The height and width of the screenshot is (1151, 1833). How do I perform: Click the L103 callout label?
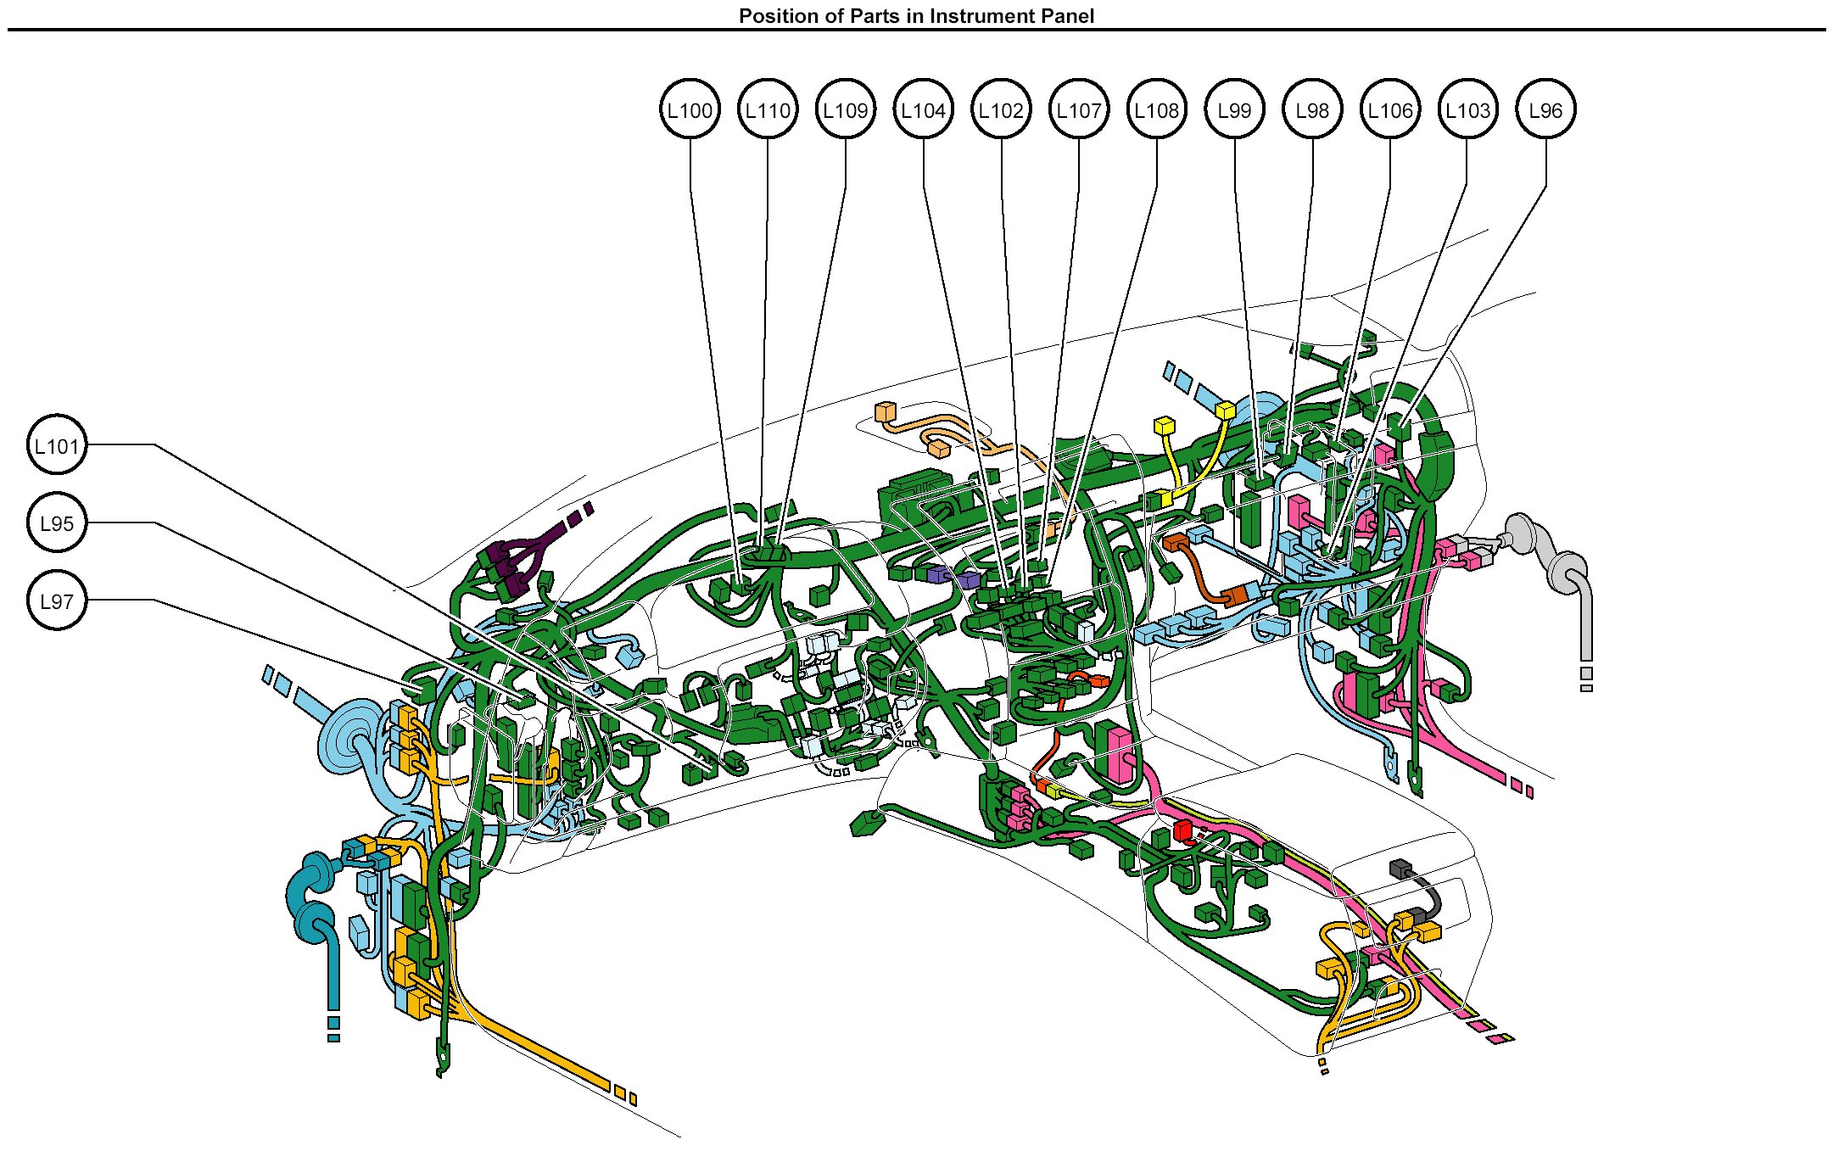click(x=1467, y=109)
